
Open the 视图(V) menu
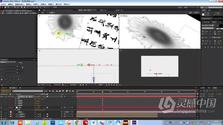51,4
